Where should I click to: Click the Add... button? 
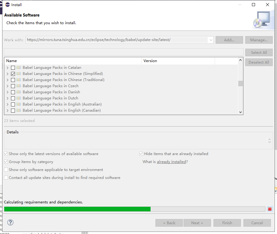coord(229,40)
